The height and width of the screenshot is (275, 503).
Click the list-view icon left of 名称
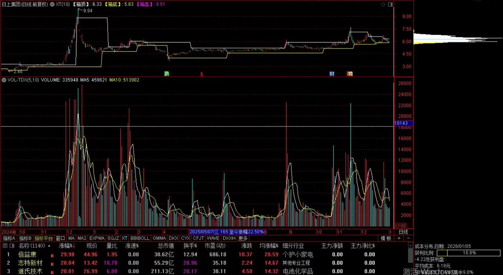click(x=5, y=246)
